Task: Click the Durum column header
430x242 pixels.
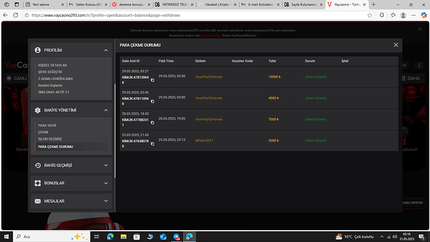Action: click(310, 61)
